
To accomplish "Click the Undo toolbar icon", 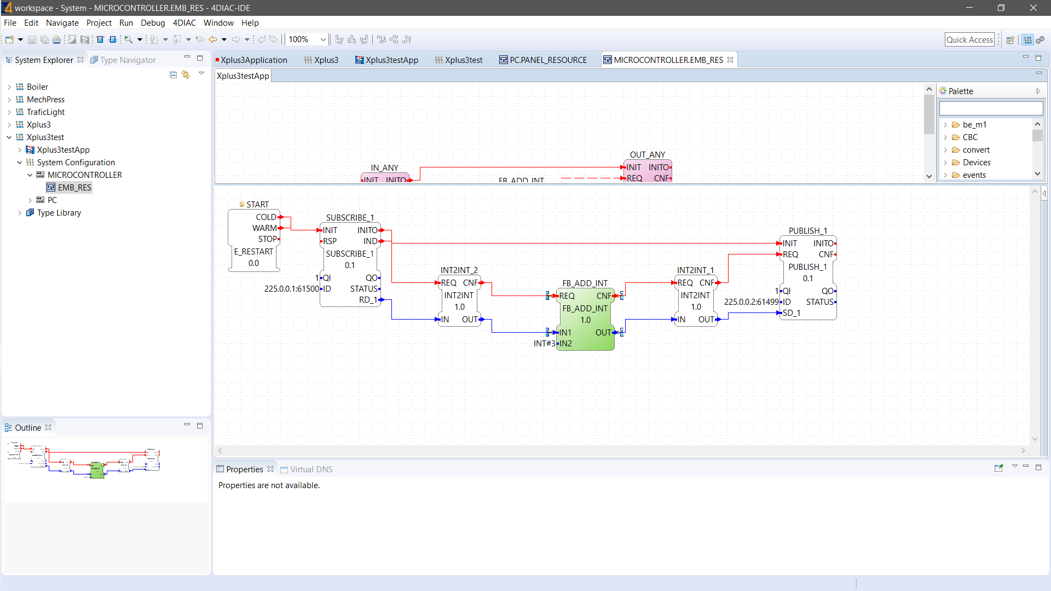I will pyautogui.click(x=262, y=39).
